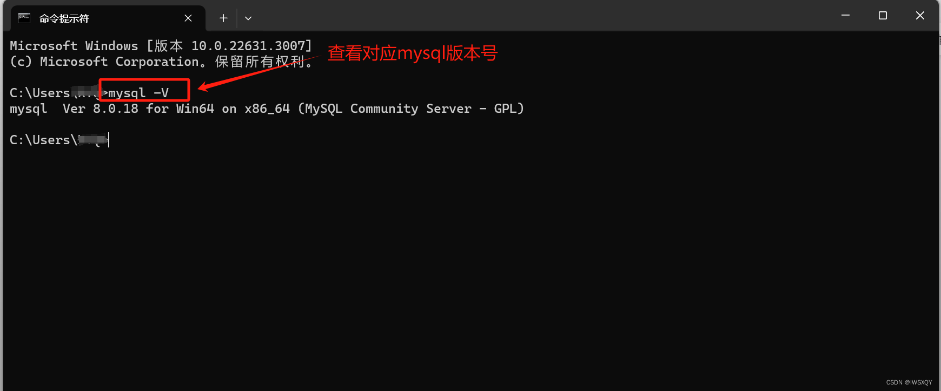Image resolution: width=941 pixels, height=391 pixels.
Task: Click the red annotation 查看对应mysql版本号
Action: tap(412, 53)
